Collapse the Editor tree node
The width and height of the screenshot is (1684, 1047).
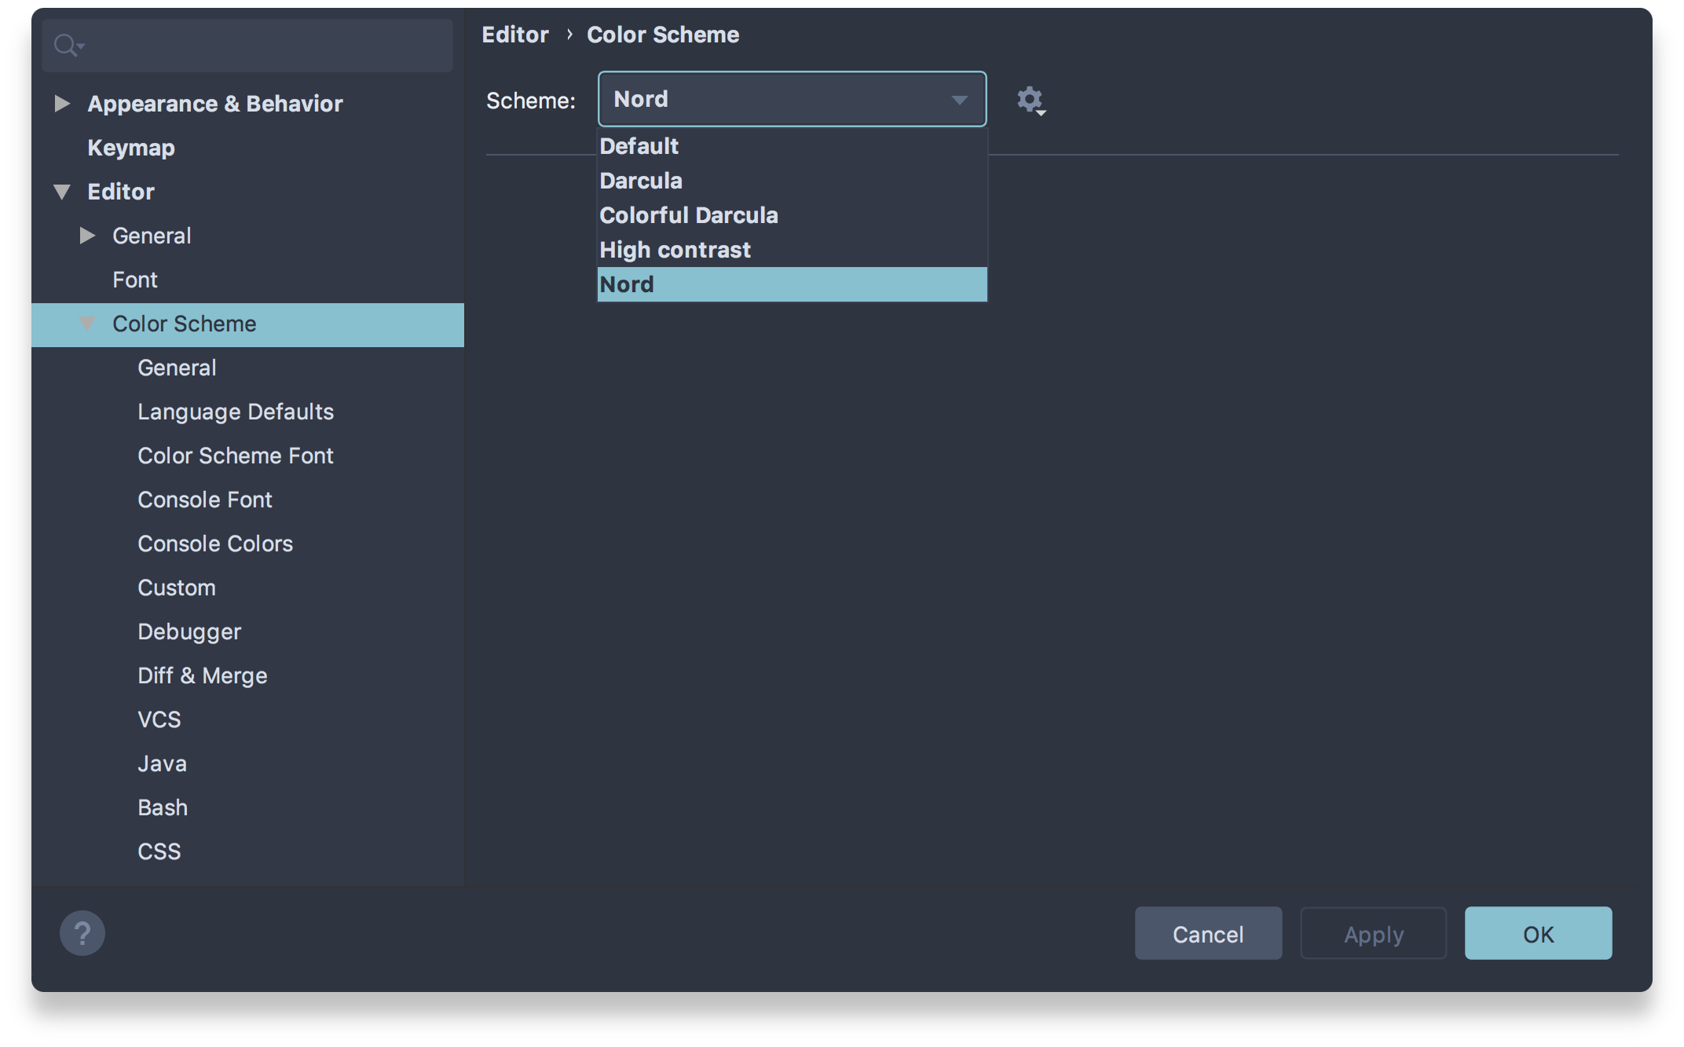(x=62, y=192)
